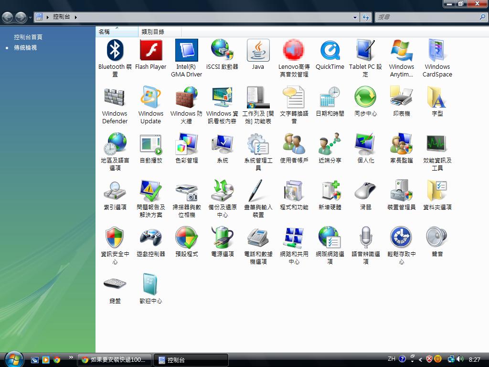Open 程式和功能
Screen dimensions: 489x367
pos(294,195)
